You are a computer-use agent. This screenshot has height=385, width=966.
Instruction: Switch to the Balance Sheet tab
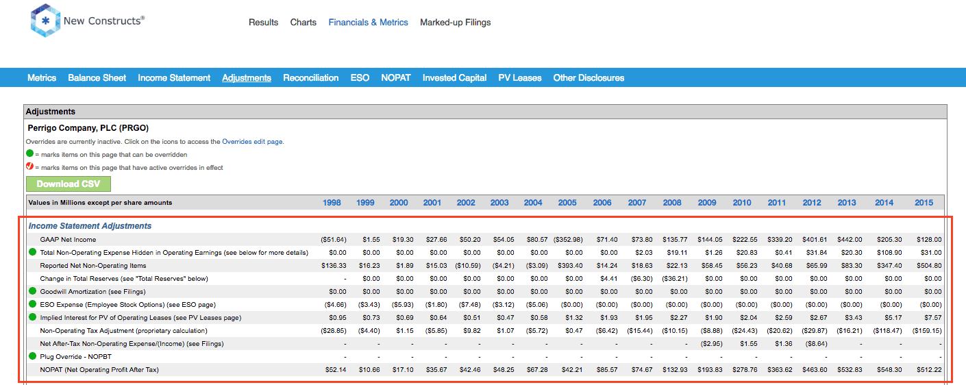[97, 78]
